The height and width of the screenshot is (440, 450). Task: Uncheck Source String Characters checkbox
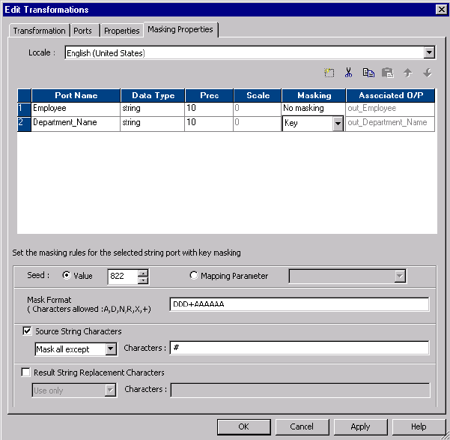coord(27,331)
